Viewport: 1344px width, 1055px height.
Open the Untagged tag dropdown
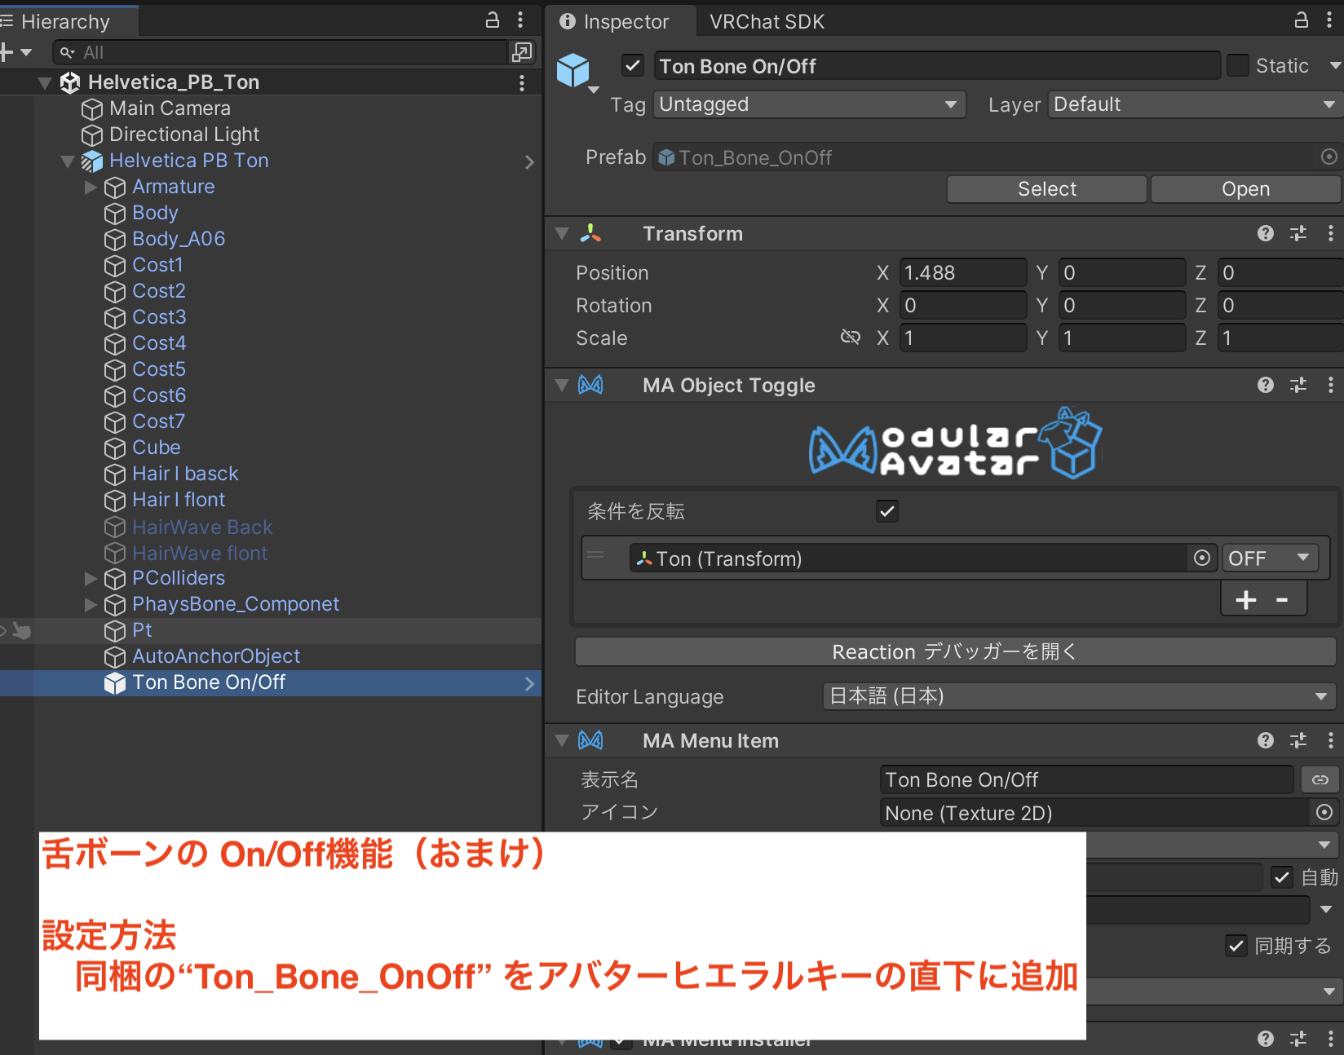808,104
